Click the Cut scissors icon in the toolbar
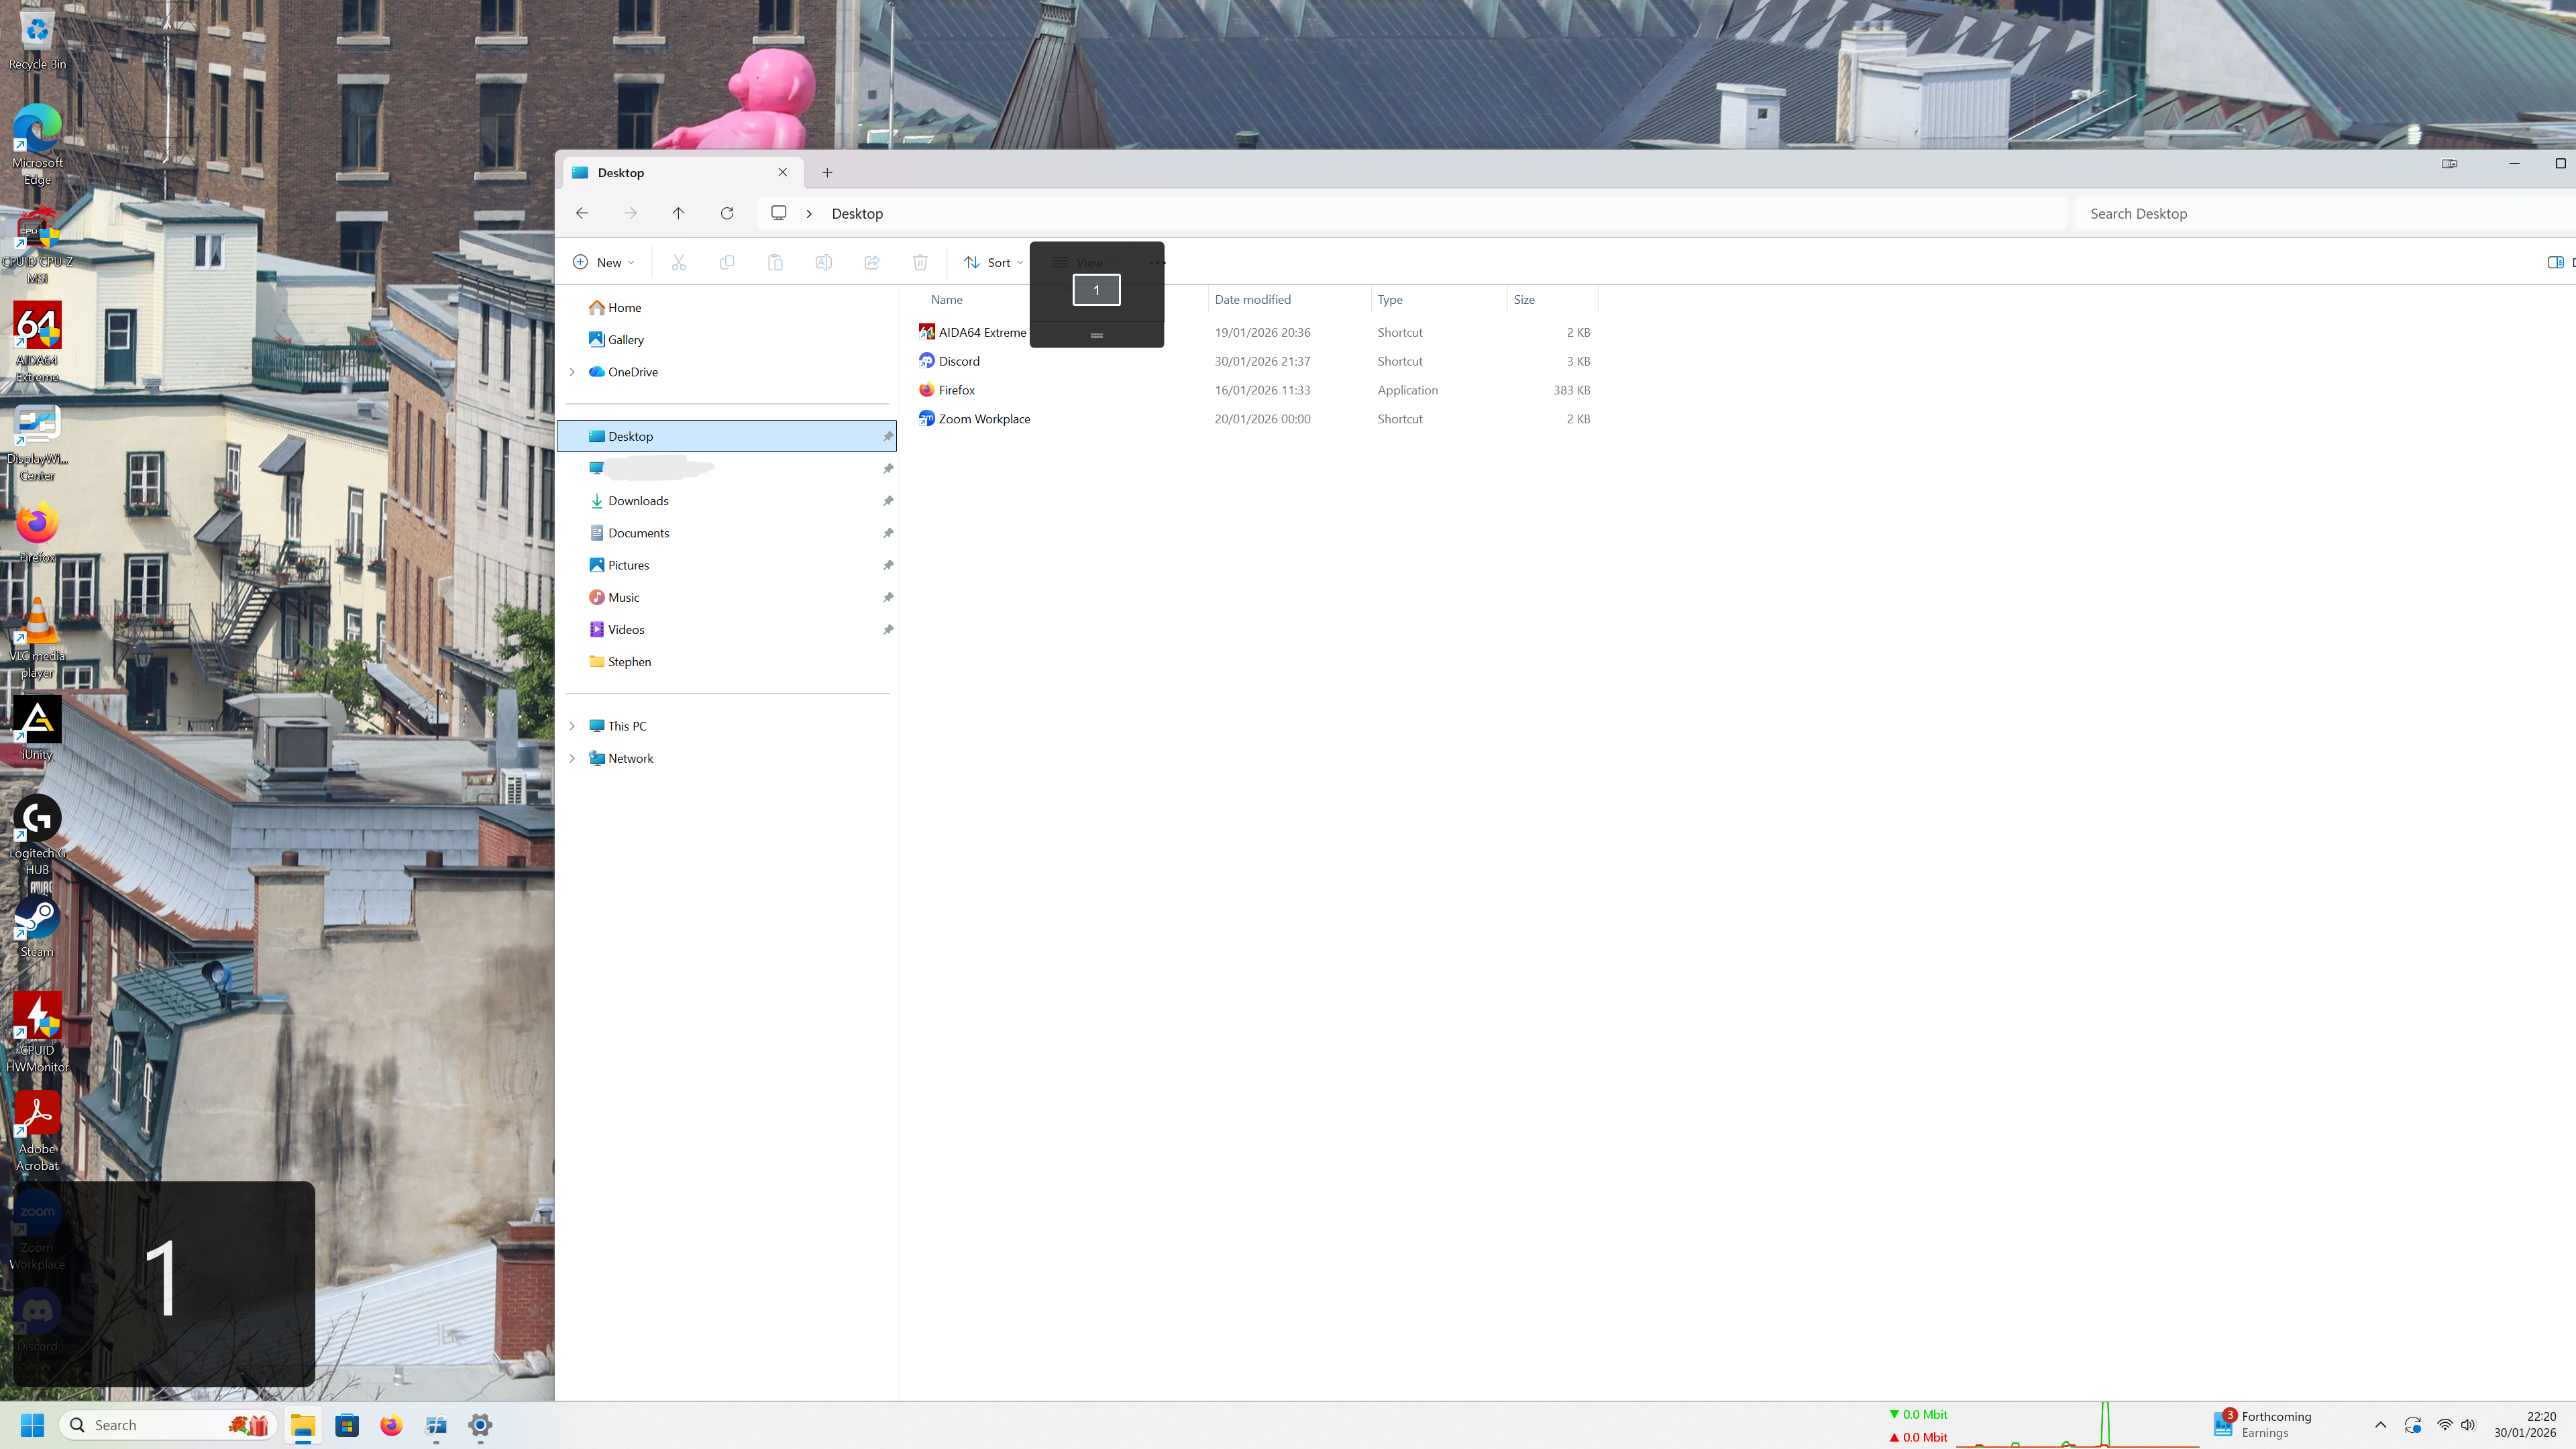 (x=678, y=262)
